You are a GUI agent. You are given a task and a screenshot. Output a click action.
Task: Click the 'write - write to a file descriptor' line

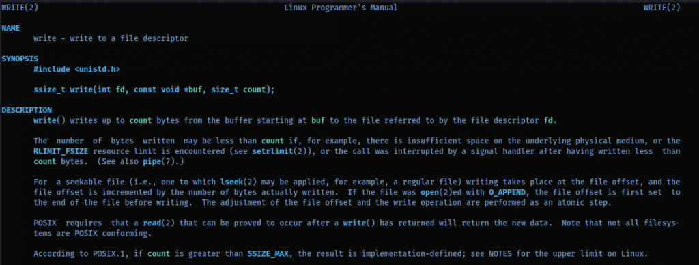pyautogui.click(x=111, y=38)
